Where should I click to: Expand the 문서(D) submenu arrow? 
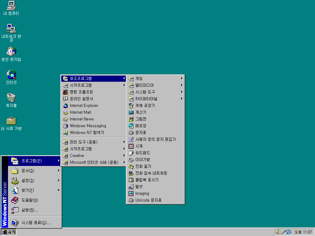(58, 170)
